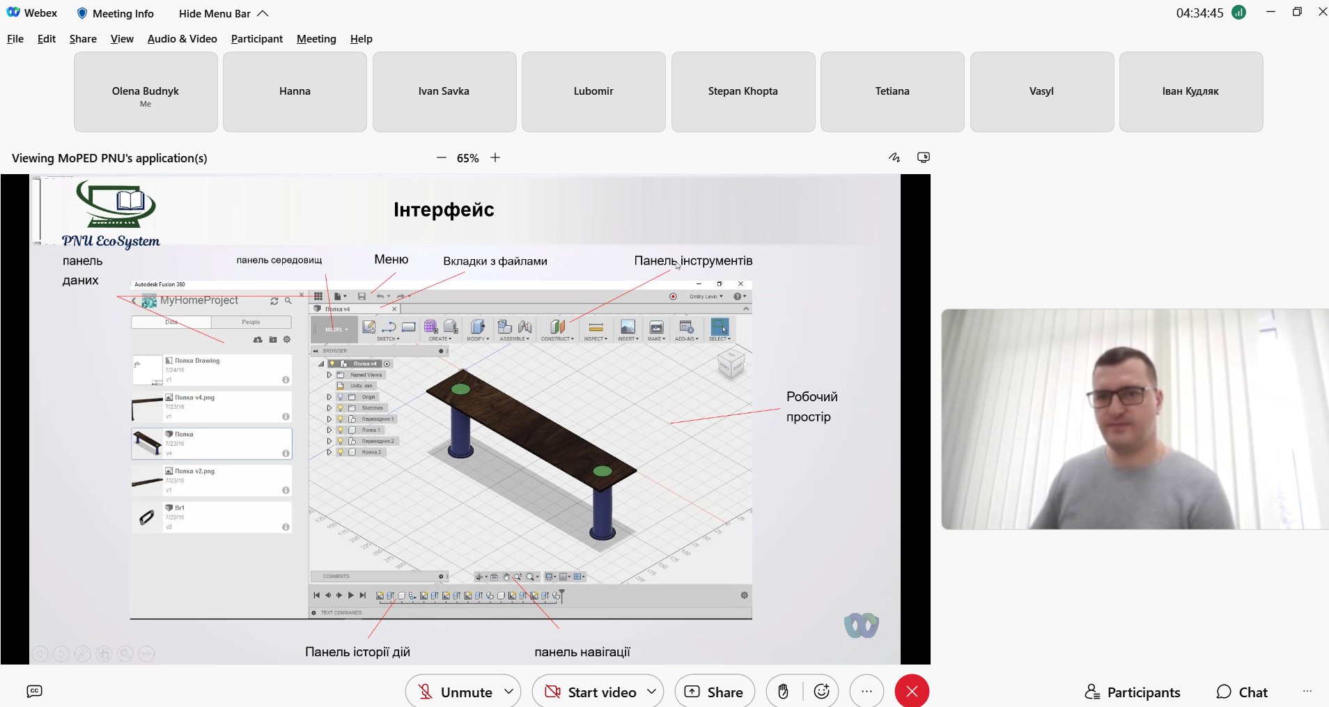Increase zoom with the plus button
The image size is (1329, 707).
(x=495, y=157)
